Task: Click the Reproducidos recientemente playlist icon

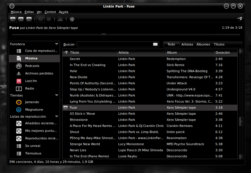Action: tap(19, 139)
